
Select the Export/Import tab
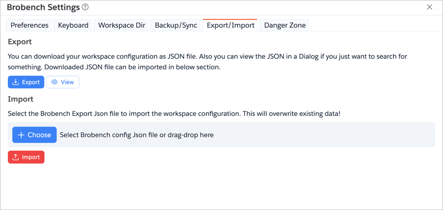click(x=230, y=25)
